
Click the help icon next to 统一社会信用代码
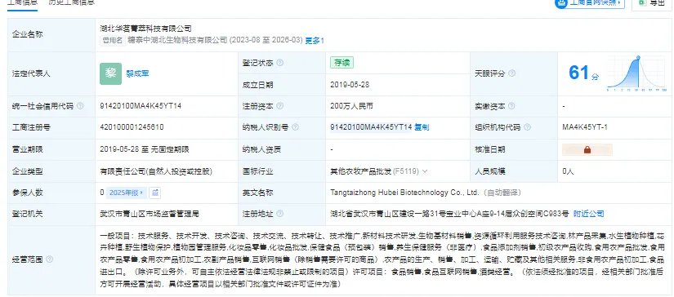click(80, 105)
